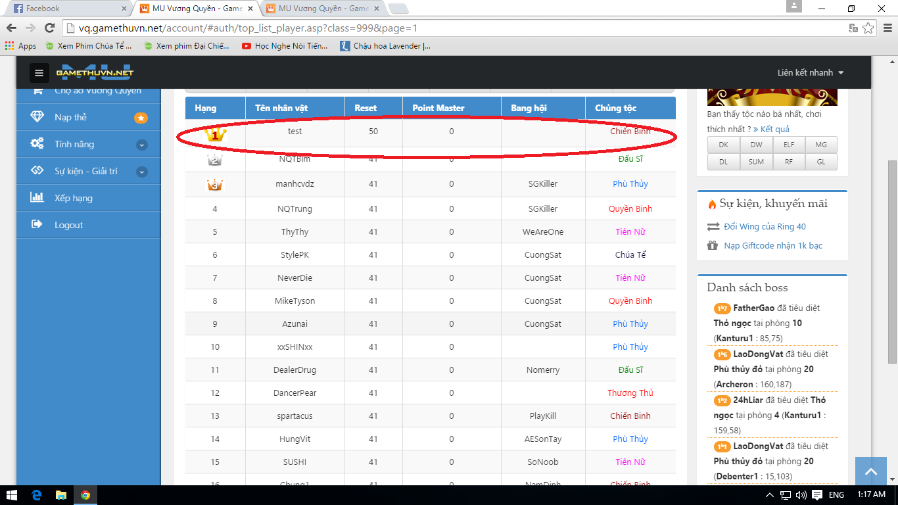Click the GameThuVN MU logo
The width and height of the screenshot is (898, 505).
95,72
